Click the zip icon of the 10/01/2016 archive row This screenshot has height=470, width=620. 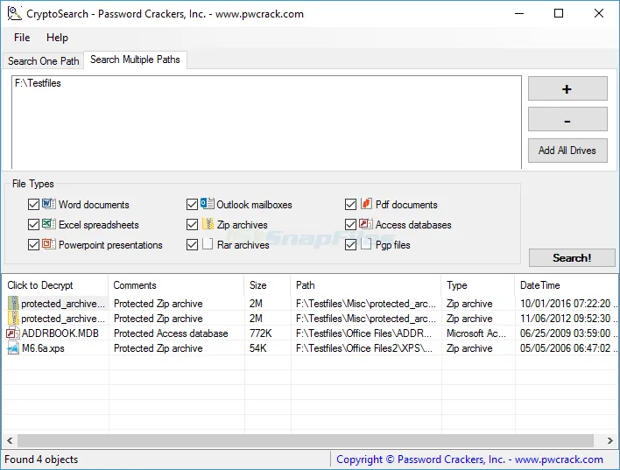tap(14, 303)
